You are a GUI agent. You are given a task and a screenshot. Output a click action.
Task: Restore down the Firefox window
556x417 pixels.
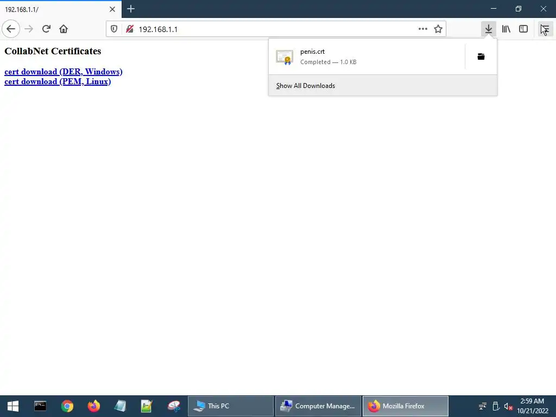point(519,9)
